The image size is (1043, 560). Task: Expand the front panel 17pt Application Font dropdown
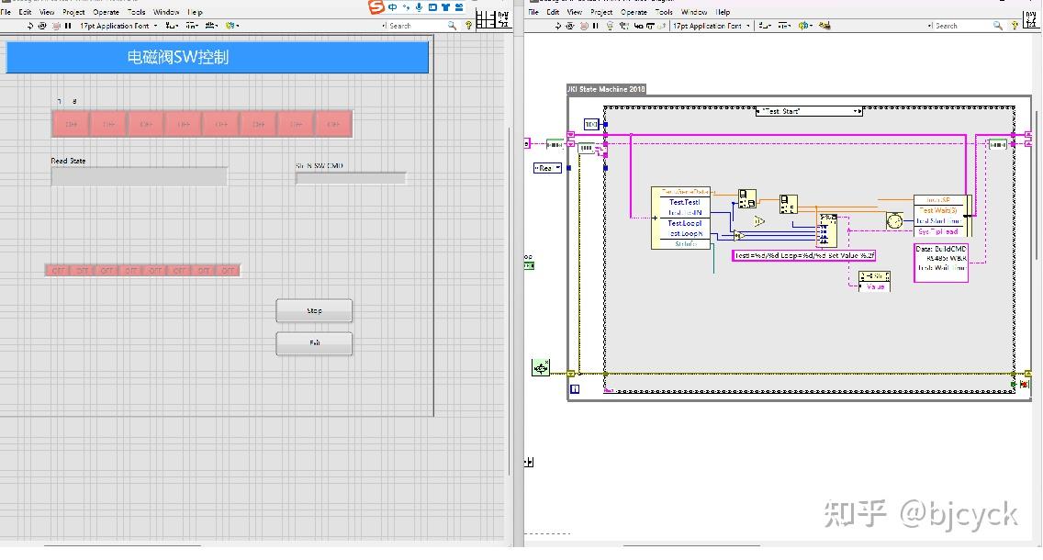[x=155, y=26]
